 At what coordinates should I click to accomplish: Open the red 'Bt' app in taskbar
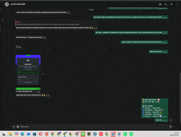[x=47, y=134]
